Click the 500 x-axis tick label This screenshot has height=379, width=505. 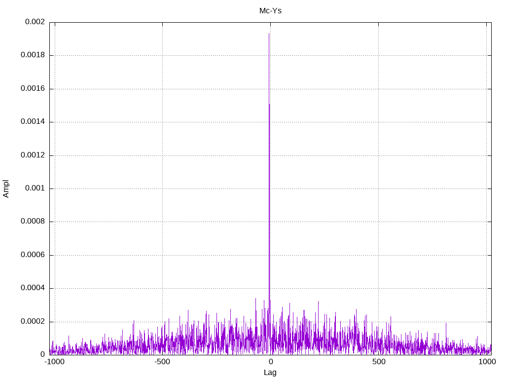pos(378,362)
